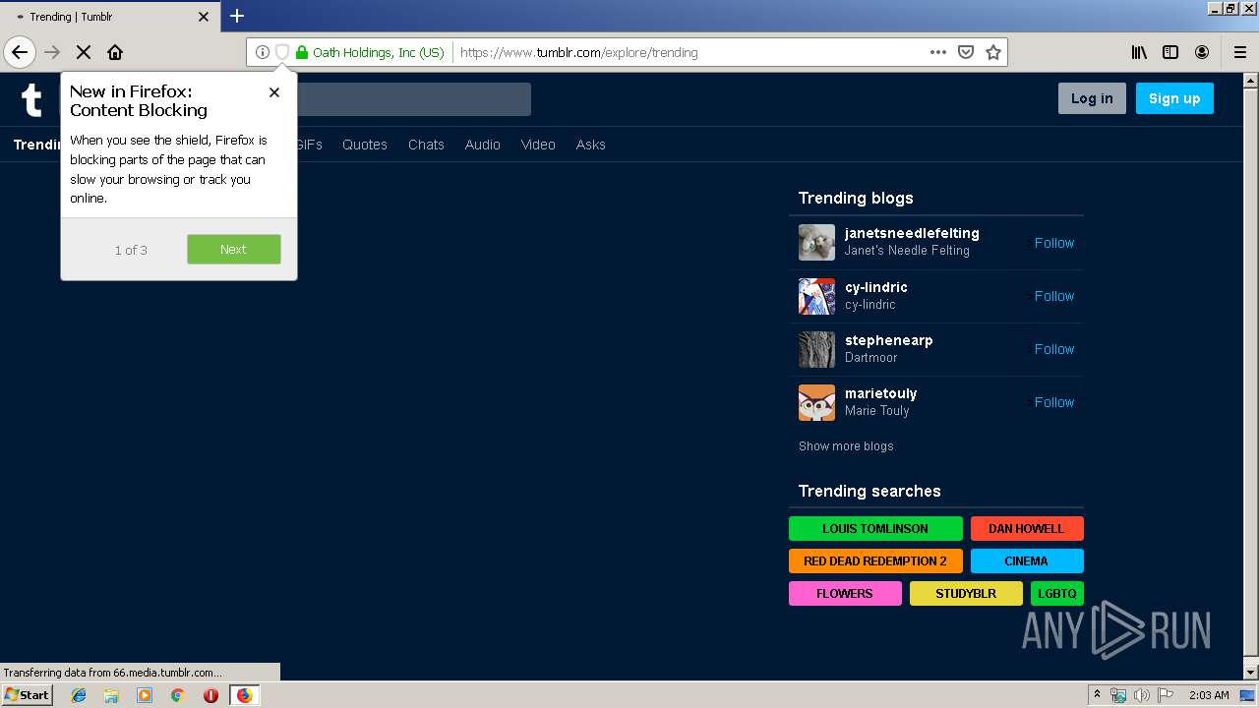Follow the cy-lindric blog
The height and width of the screenshot is (708, 1259).
(x=1053, y=296)
